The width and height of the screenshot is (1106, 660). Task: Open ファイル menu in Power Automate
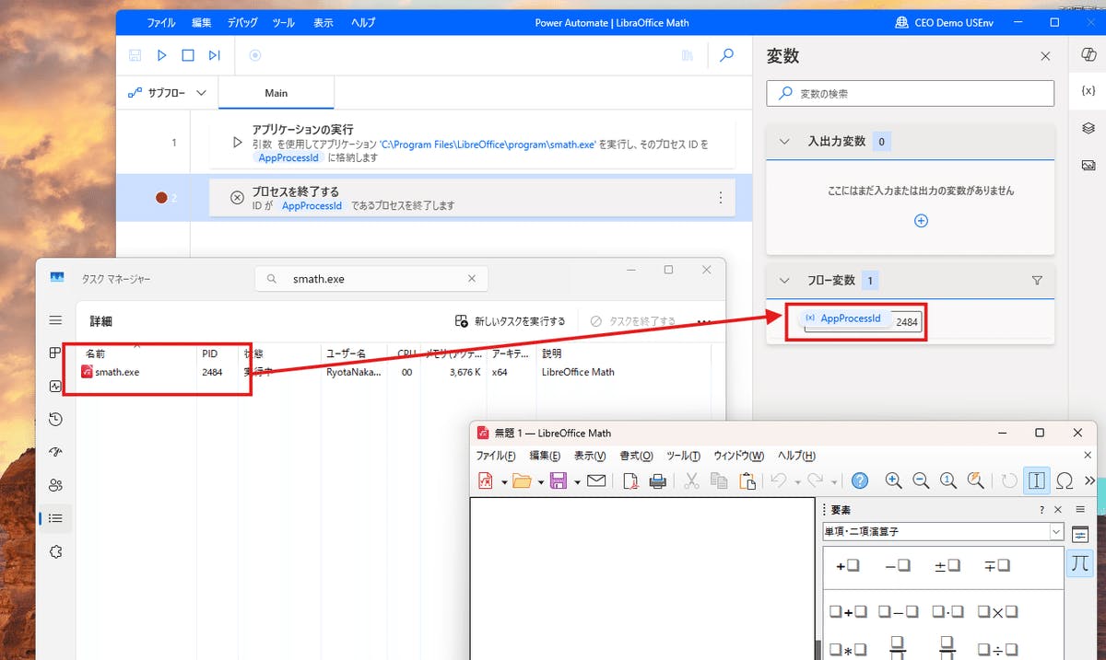click(x=161, y=22)
